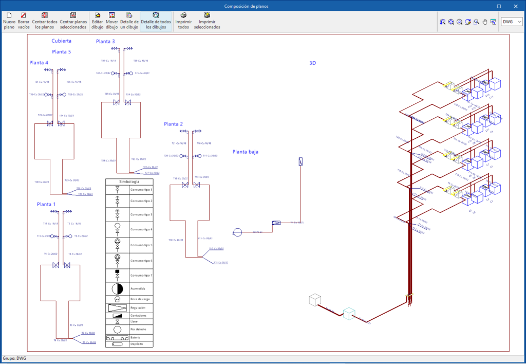Viewport: 526px width, 364px height.
Task: Click the window layout icon beside DWG
Action: click(x=493, y=22)
